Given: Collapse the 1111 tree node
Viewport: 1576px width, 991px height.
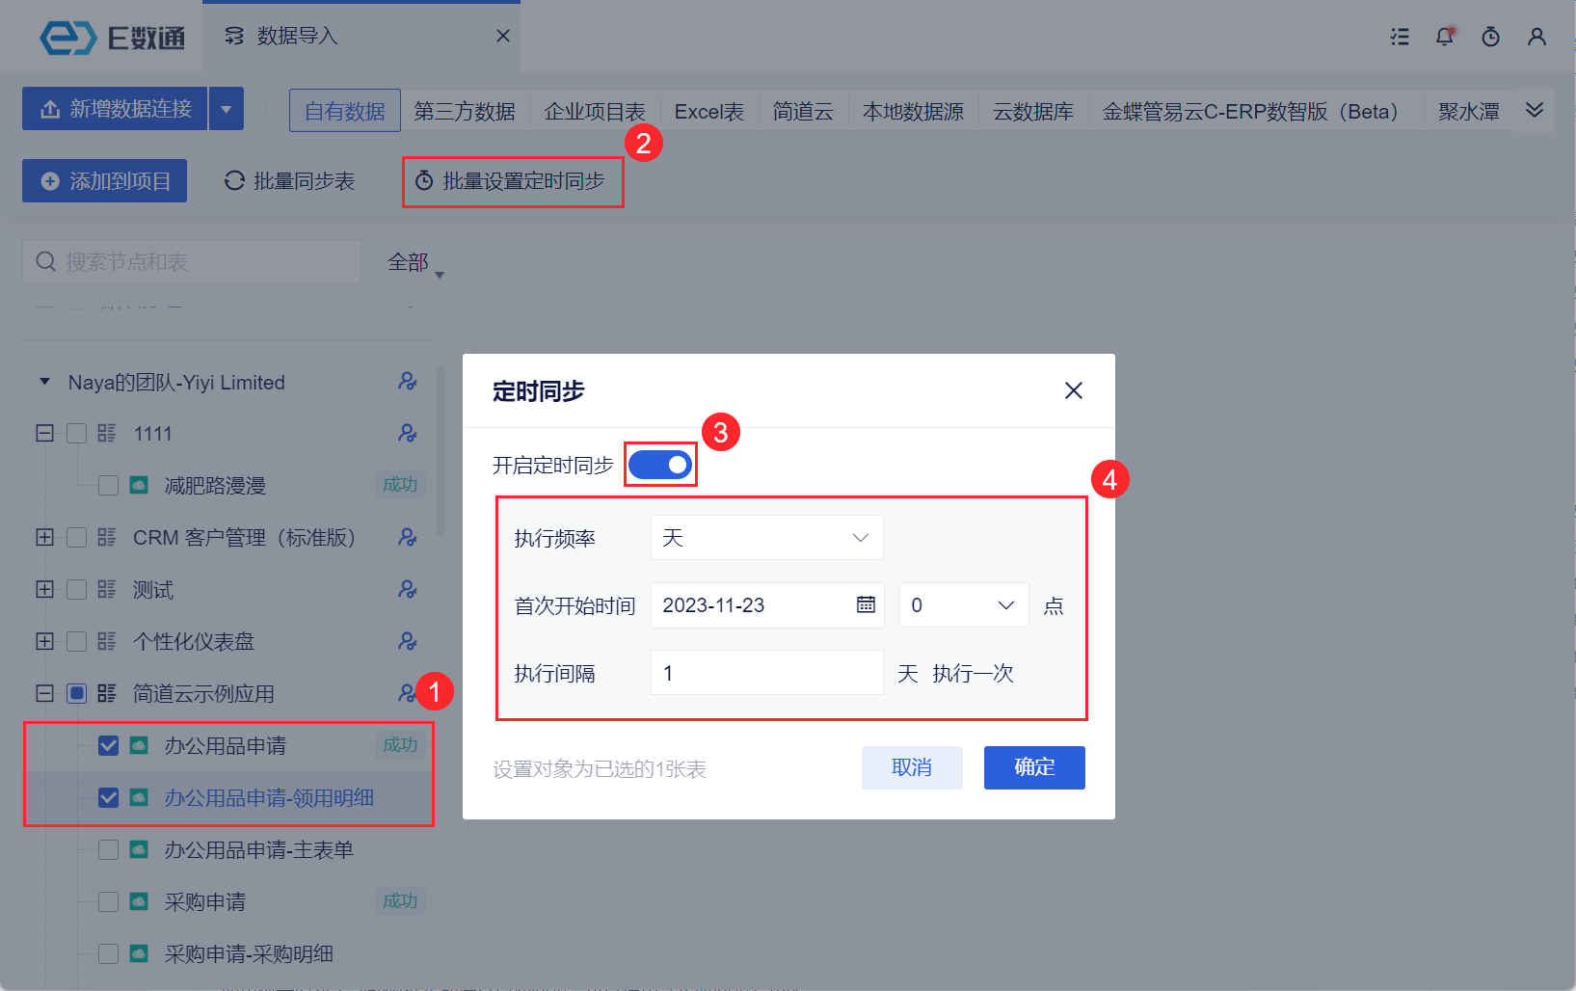Looking at the screenshot, I should coord(44,434).
